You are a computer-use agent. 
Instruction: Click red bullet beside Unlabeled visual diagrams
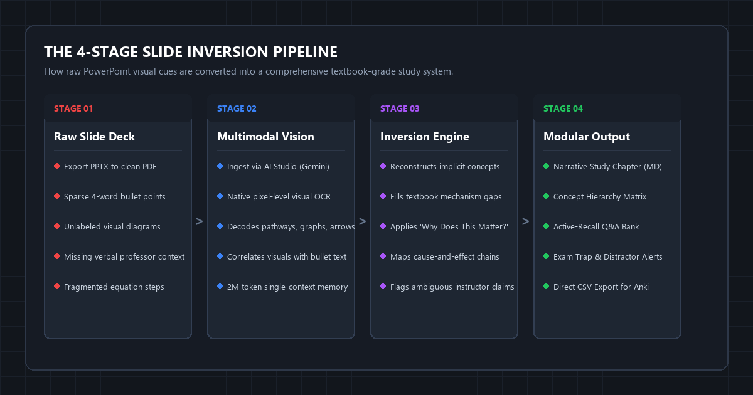pos(56,226)
